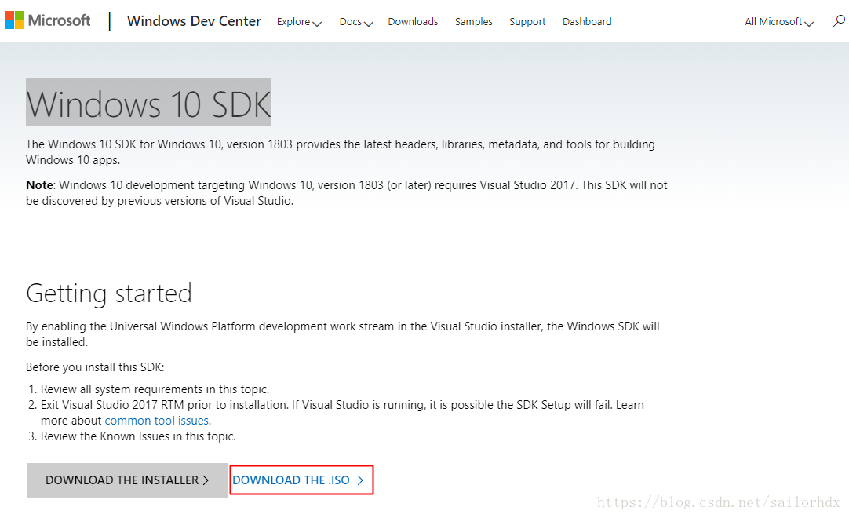
Task: Open the Support page
Action: pos(527,22)
